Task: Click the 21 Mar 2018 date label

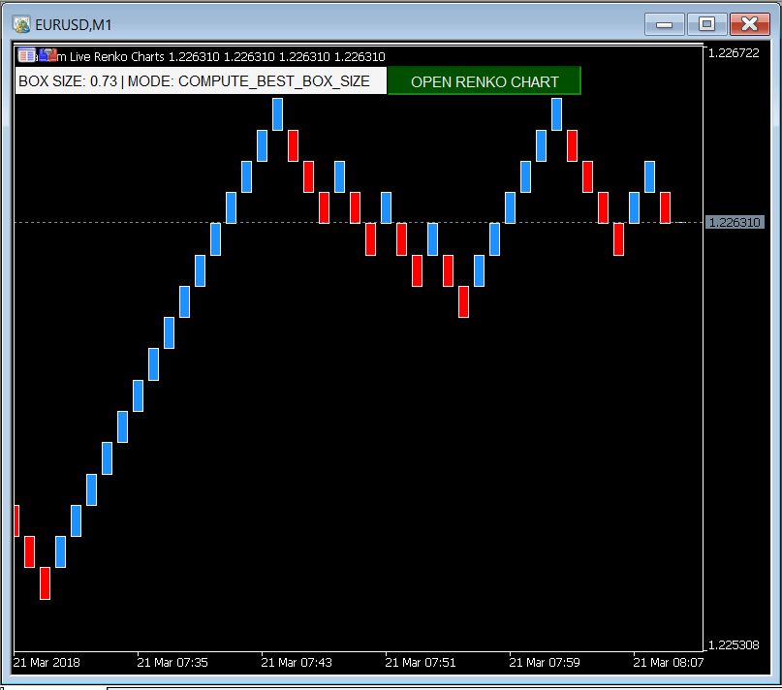Action: pos(47,663)
